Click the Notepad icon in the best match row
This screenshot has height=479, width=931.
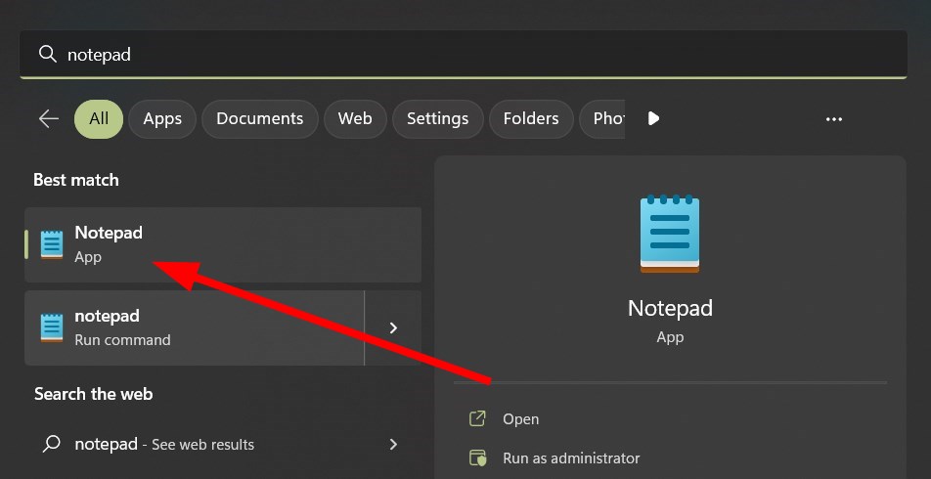(52, 244)
